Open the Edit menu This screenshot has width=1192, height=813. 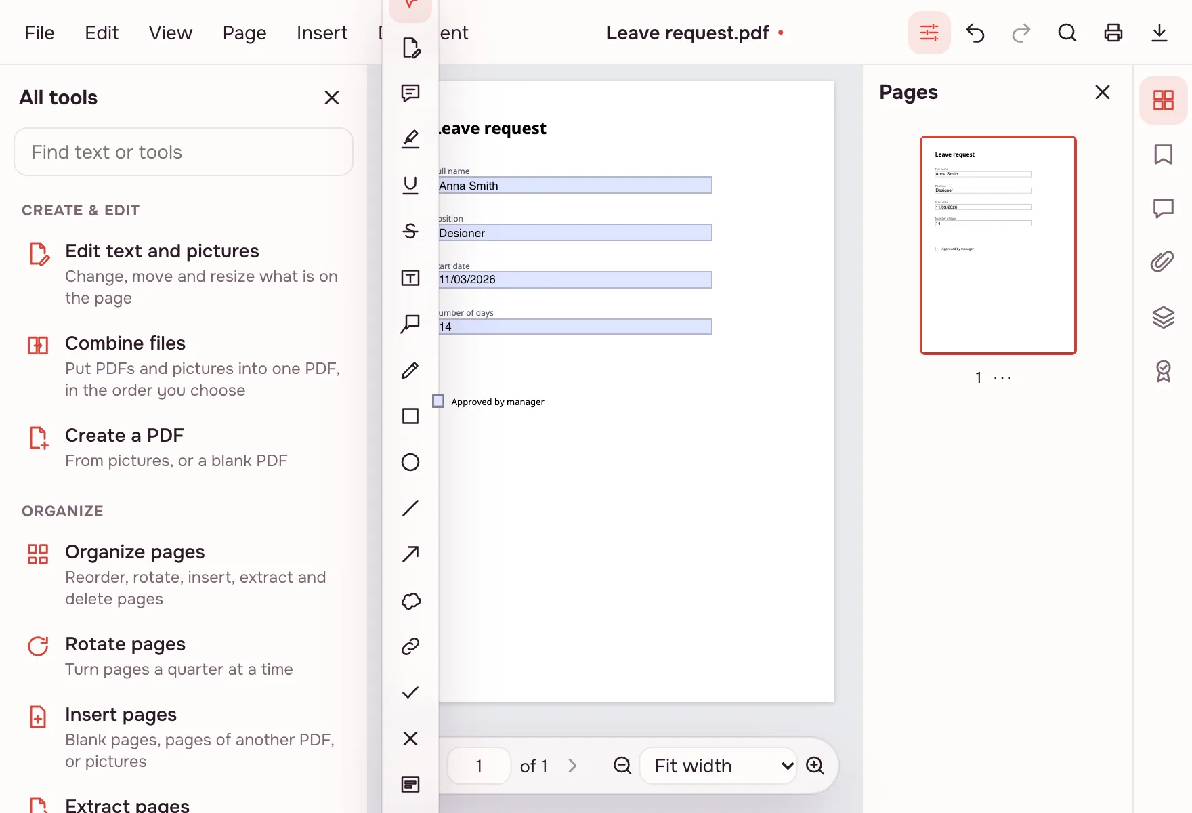pos(102,33)
